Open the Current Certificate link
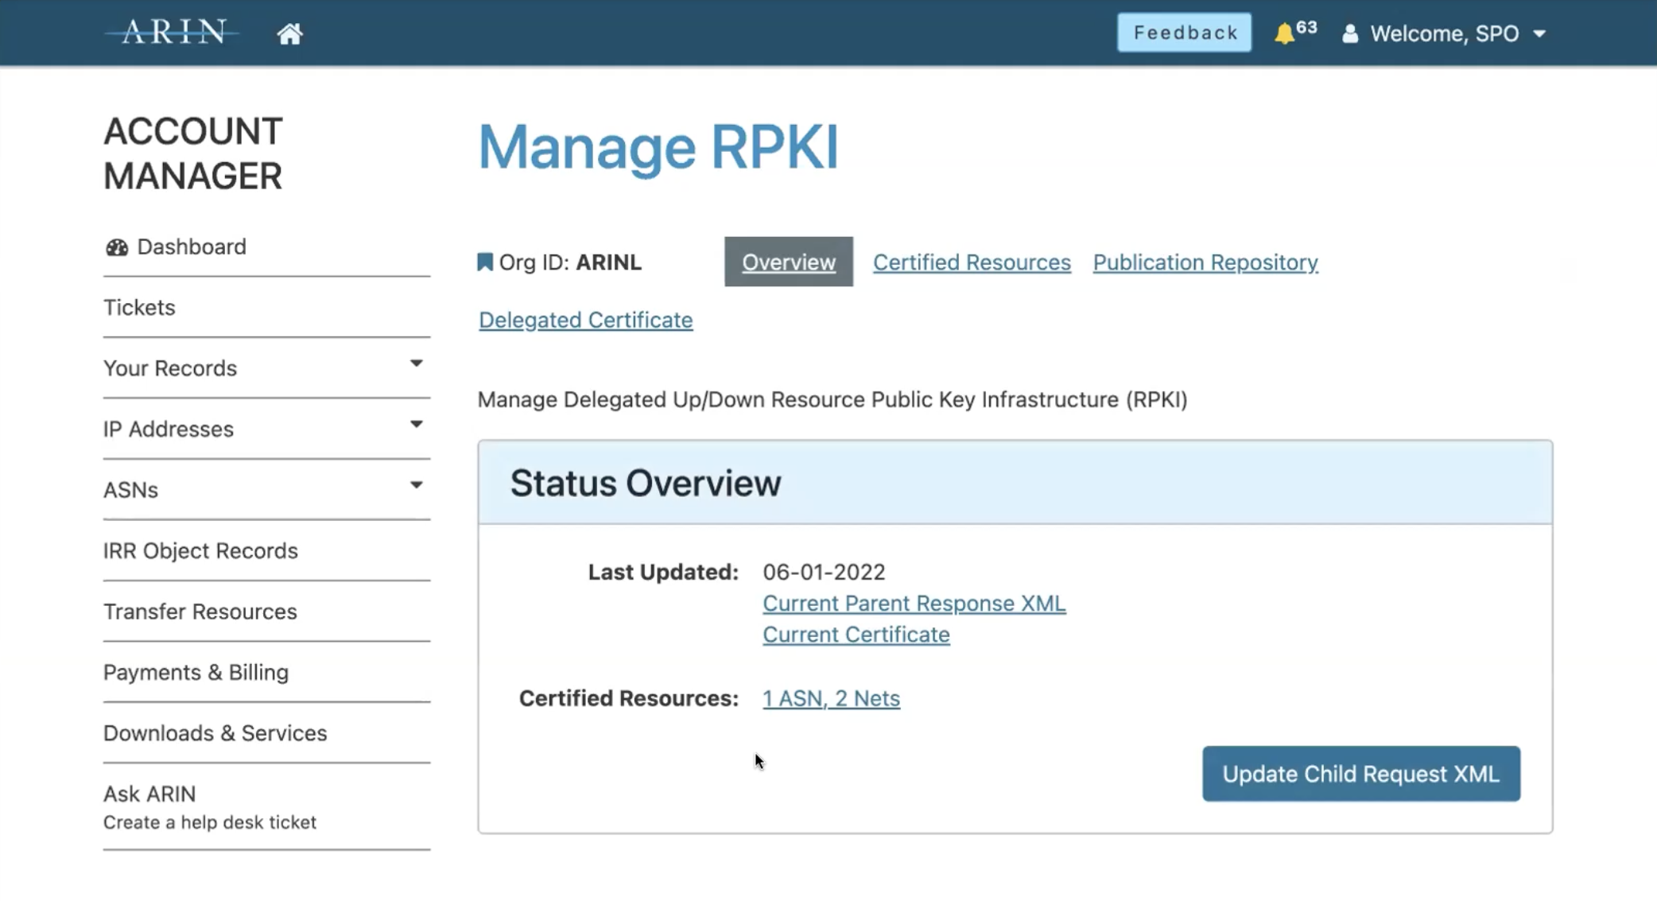Viewport: 1657px width, 901px height. pyautogui.click(x=856, y=635)
